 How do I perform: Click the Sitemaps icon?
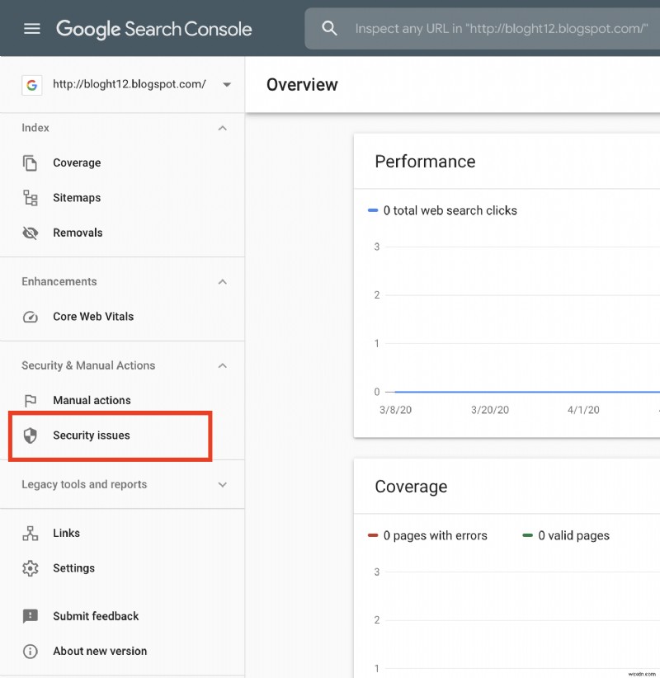coord(31,198)
